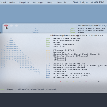The height and width of the screenshot is (107, 107).
Task: Click the 'zsh 5.9' text
Action: click(59, 46)
